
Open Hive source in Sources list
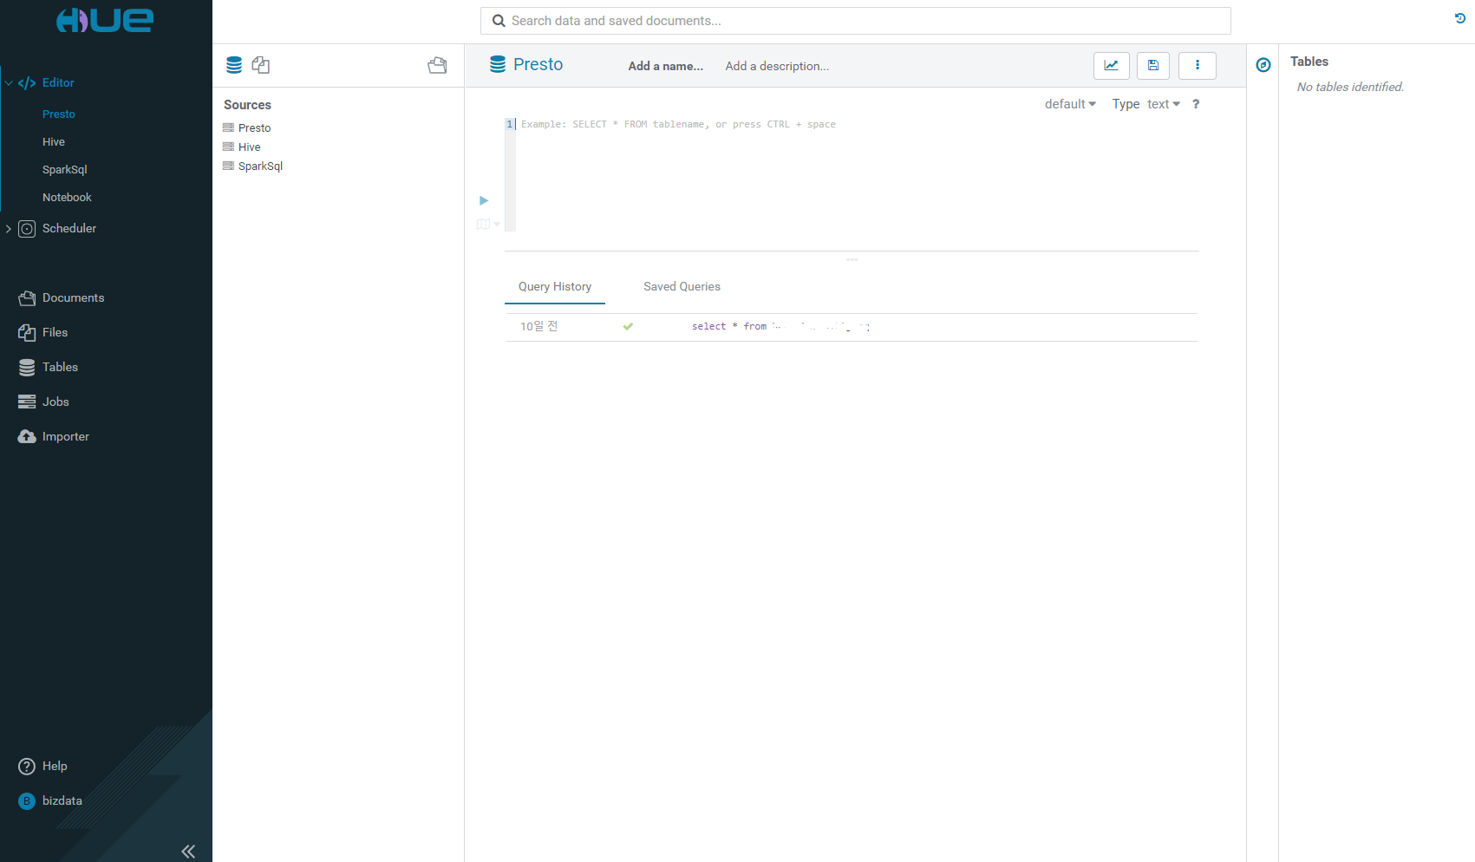coord(250,147)
